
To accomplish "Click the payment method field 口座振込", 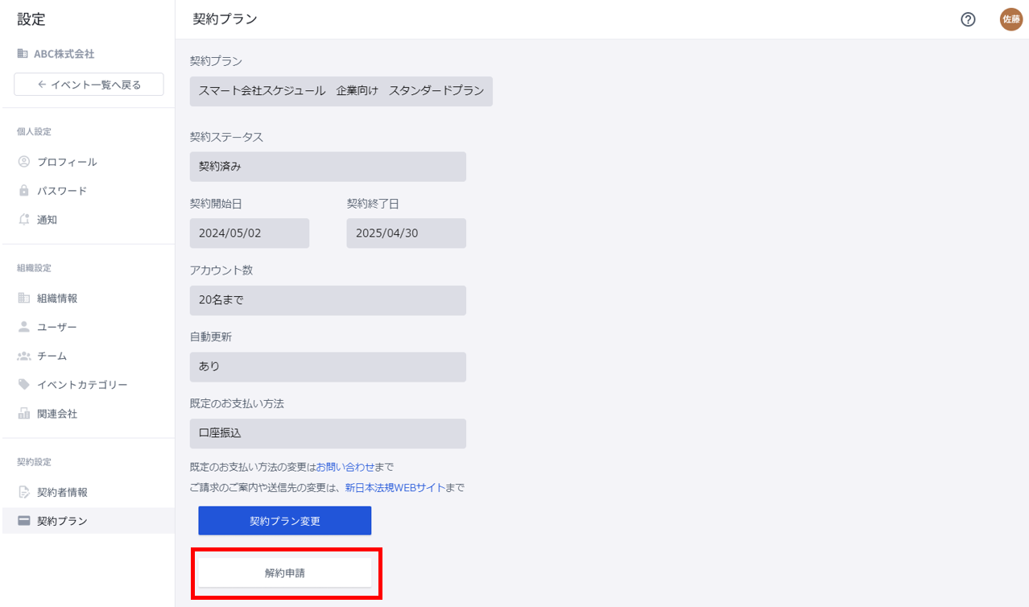I will pyautogui.click(x=328, y=433).
